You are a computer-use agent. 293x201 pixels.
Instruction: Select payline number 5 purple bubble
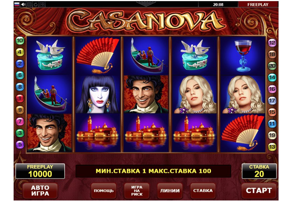[20, 144]
